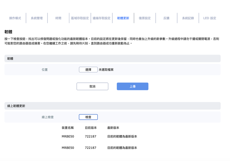Click the 取消 button
Viewport: 230px width, 161px height.
pos(92,86)
